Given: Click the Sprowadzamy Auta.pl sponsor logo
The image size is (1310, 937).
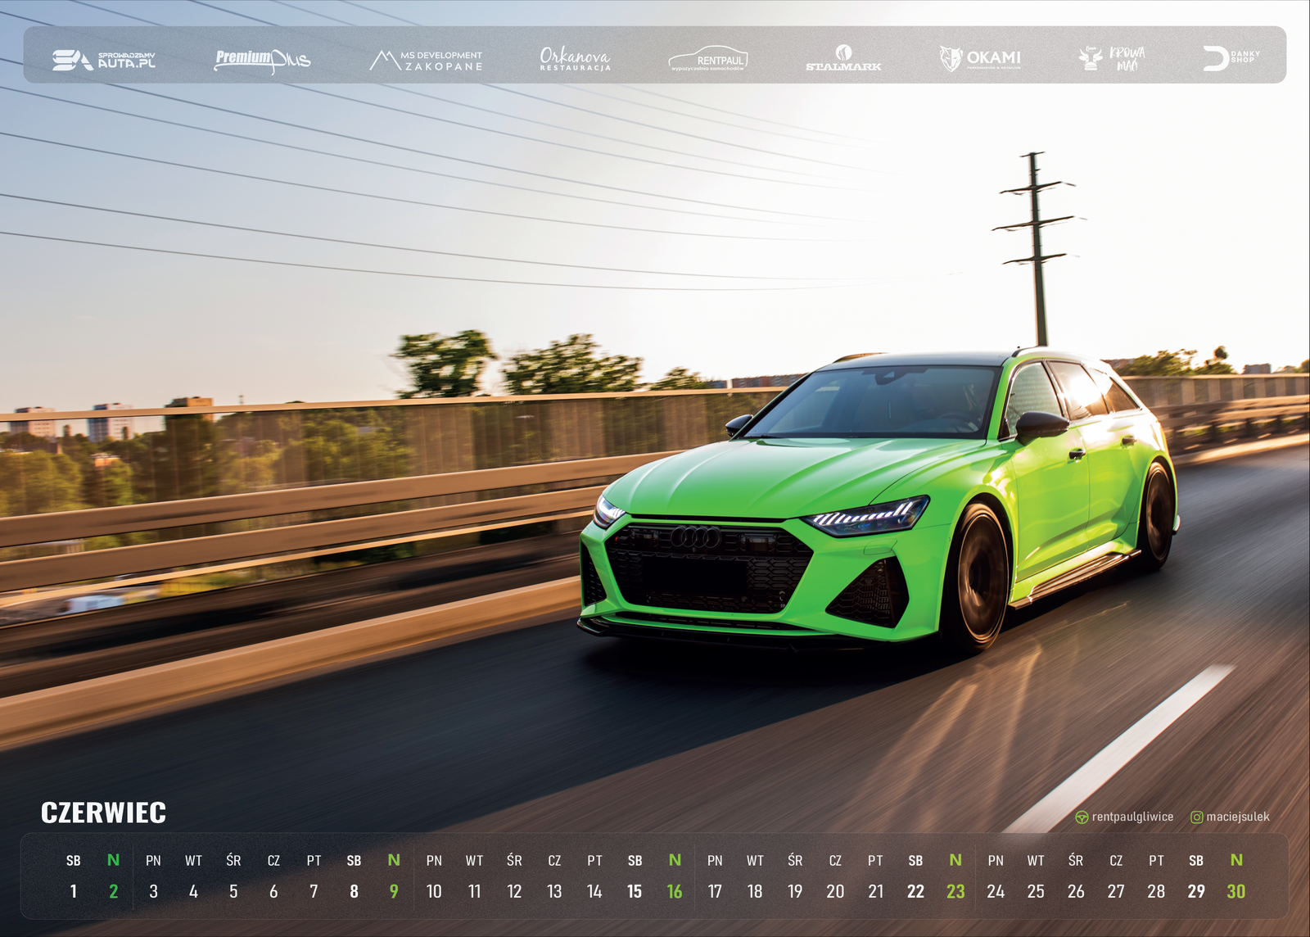Looking at the screenshot, I should tap(104, 60).
